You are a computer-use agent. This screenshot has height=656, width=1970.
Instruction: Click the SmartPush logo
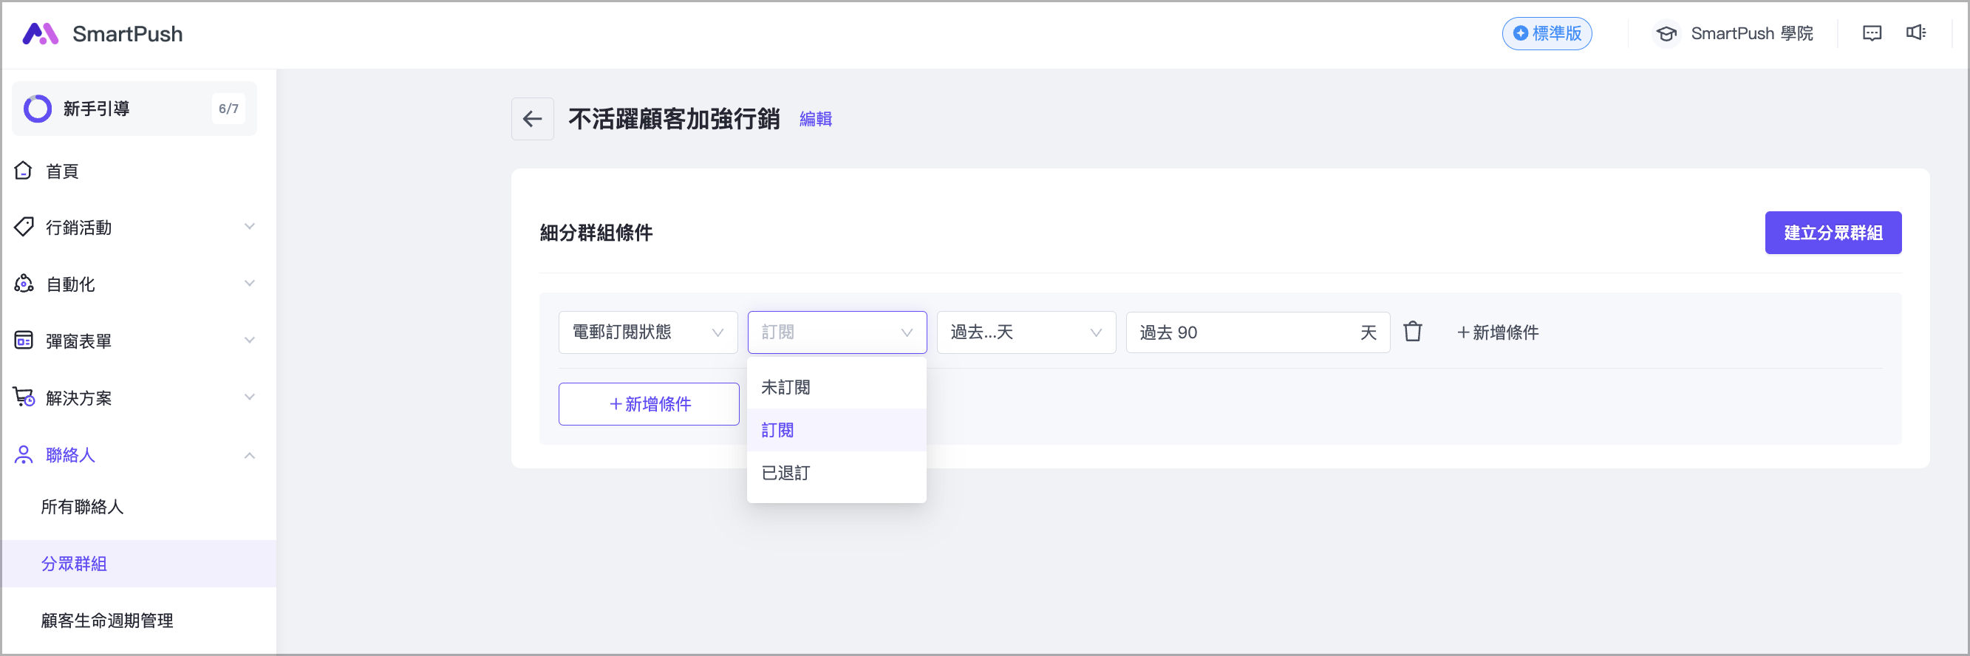point(103,34)
